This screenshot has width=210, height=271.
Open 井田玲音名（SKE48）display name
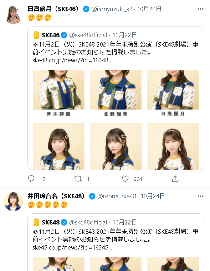tap(56, 196)
